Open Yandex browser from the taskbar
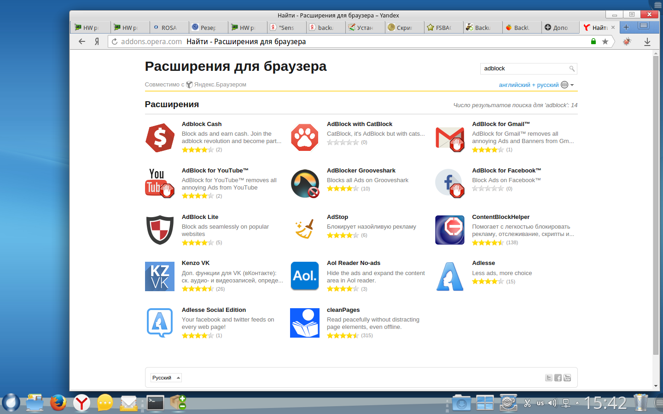The image size is (663, 414). click(81, 402)
